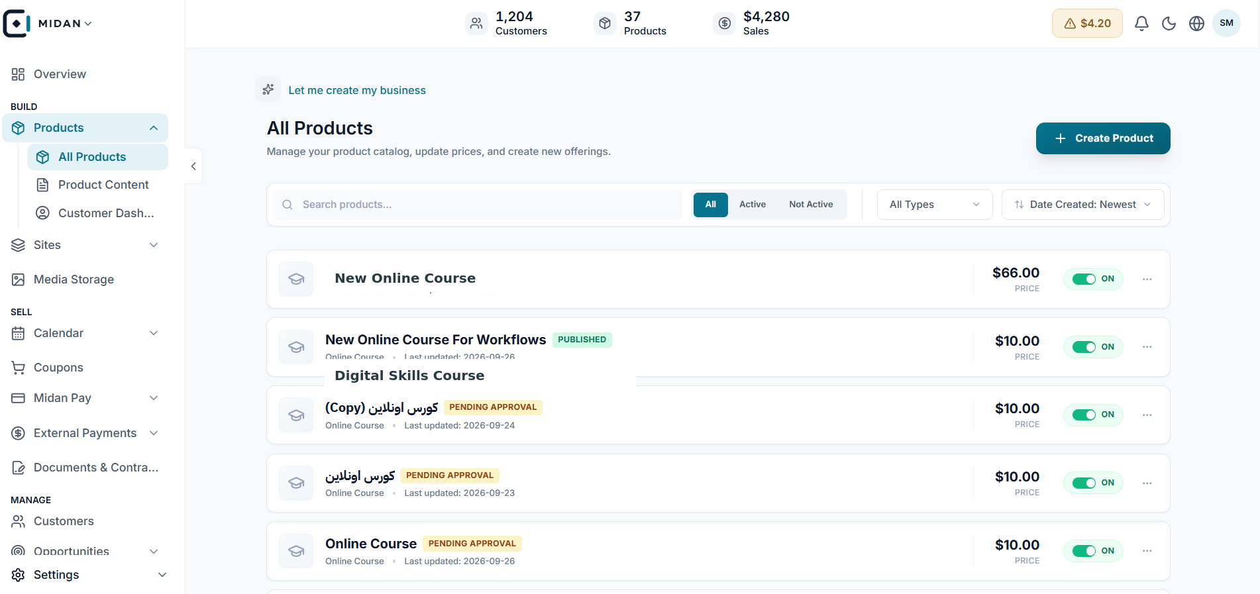Open Product Content in the sidebar

coord(97,185)
